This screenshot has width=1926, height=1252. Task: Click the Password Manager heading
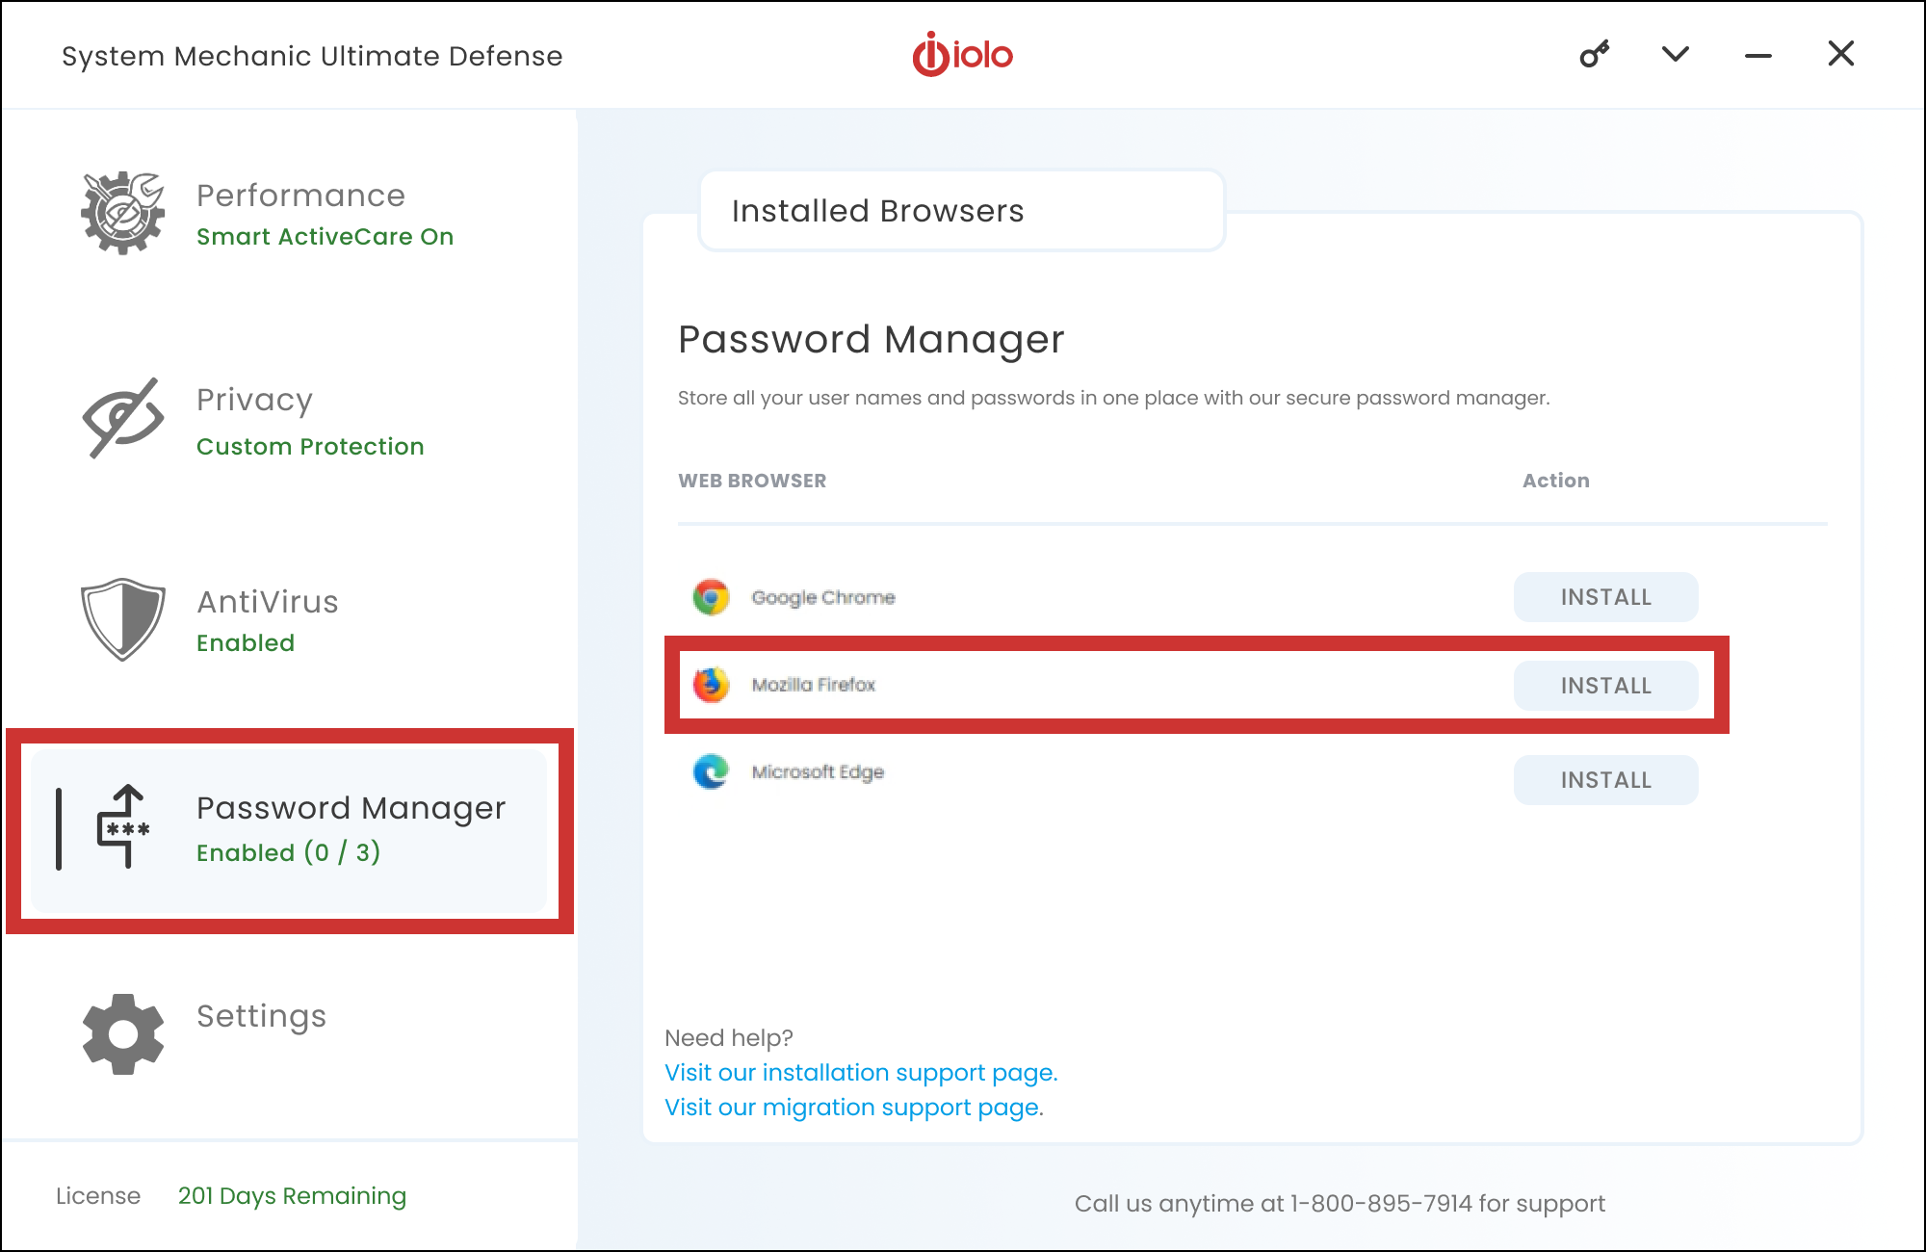(871, 339)
